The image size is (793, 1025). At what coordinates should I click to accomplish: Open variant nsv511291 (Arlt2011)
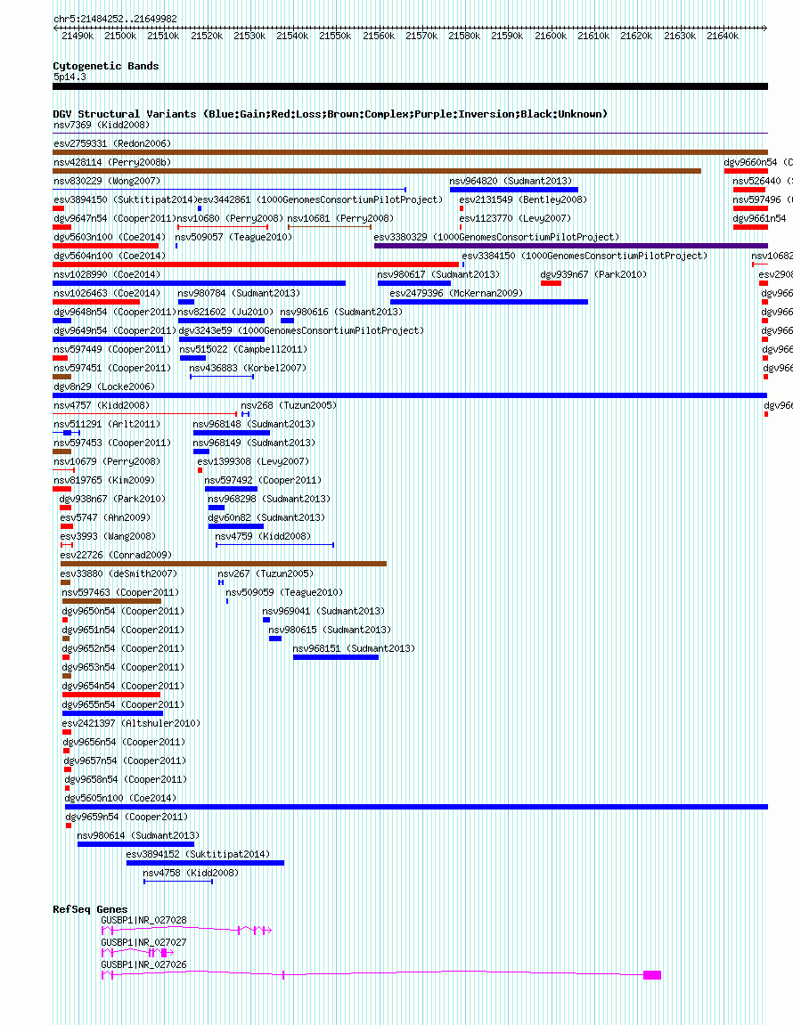click(x=107, y=424)
